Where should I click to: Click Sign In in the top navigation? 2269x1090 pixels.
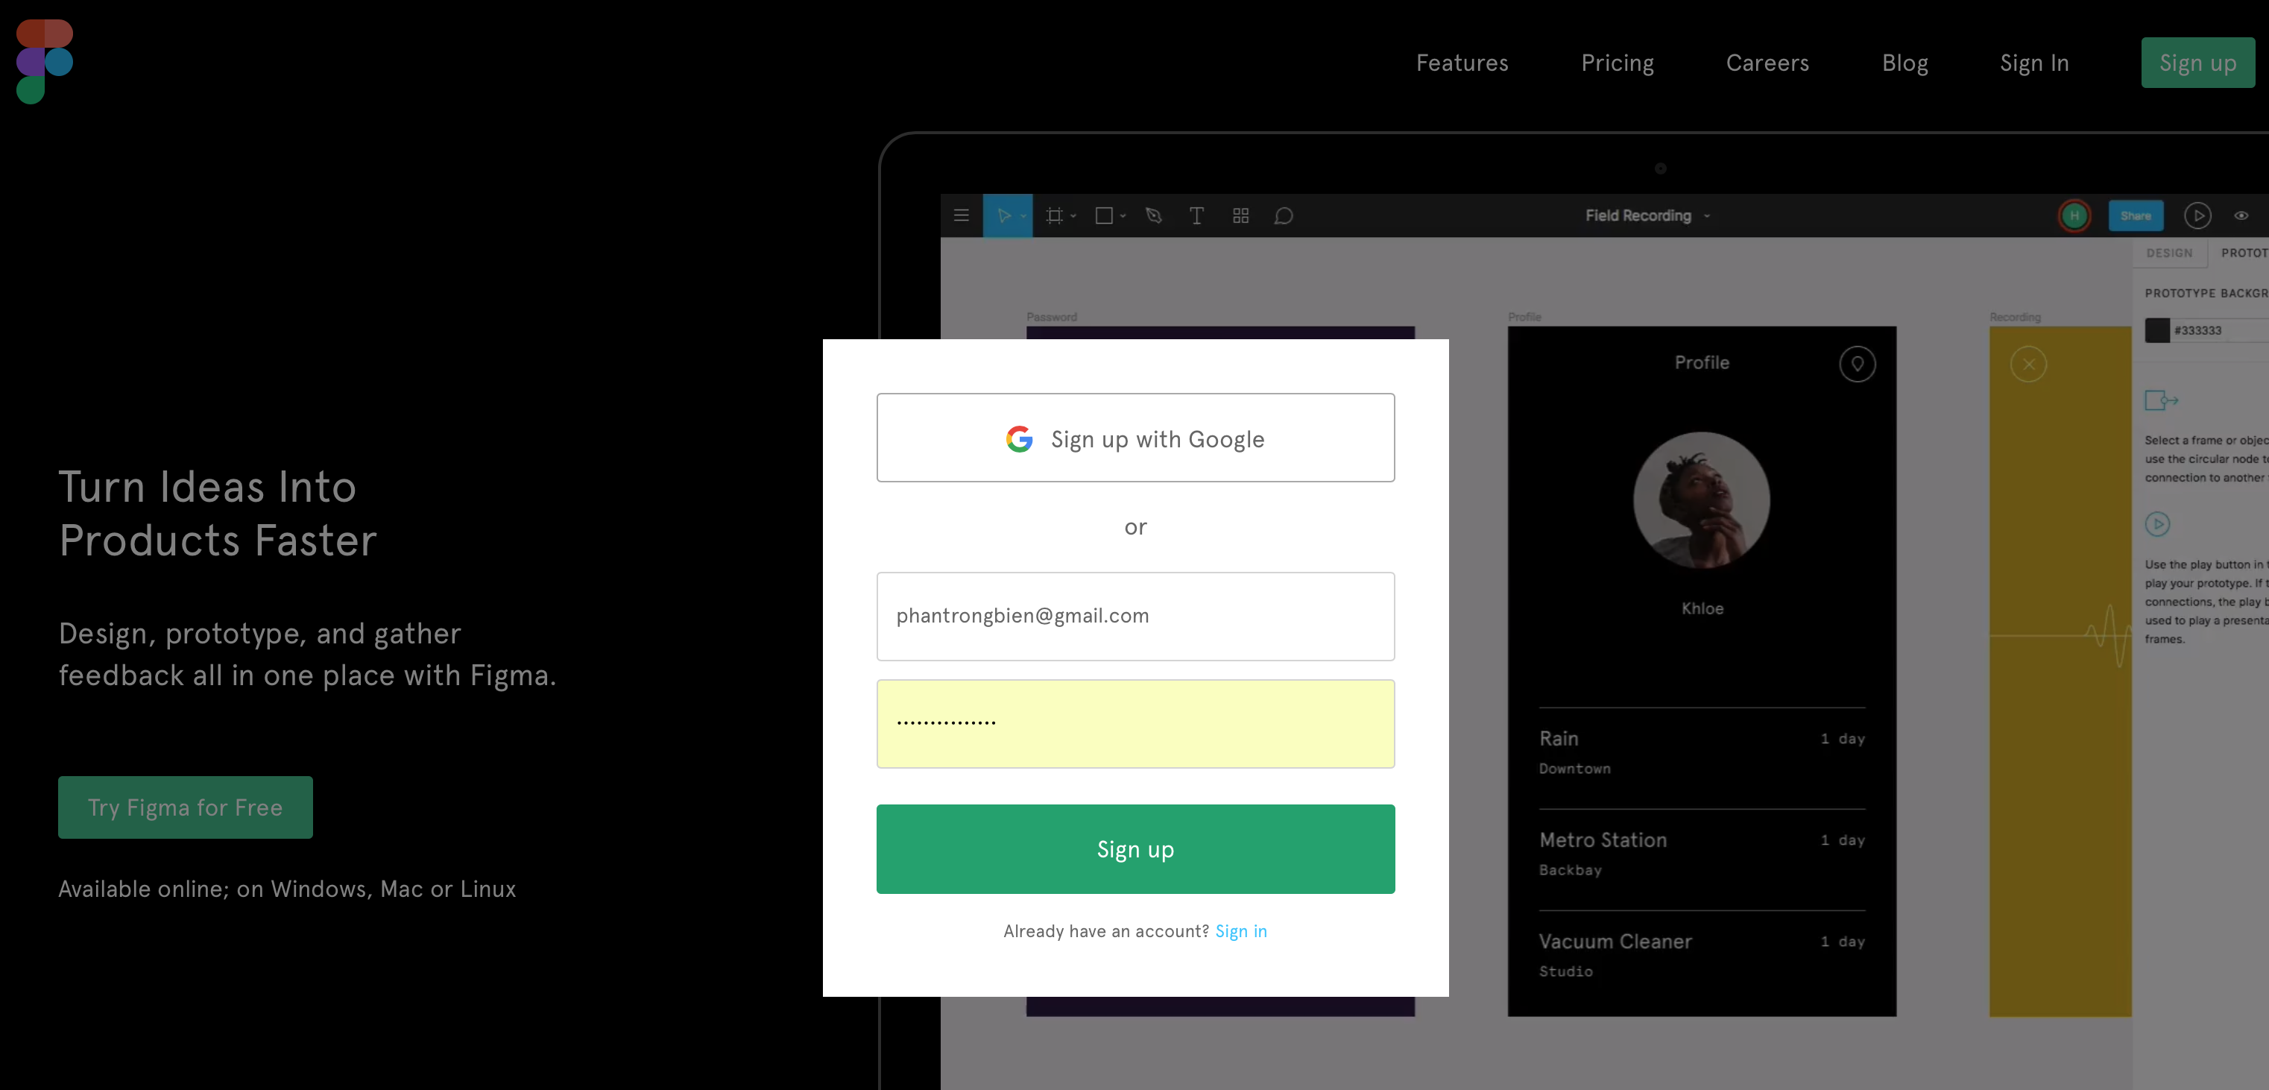(2033, 63)
